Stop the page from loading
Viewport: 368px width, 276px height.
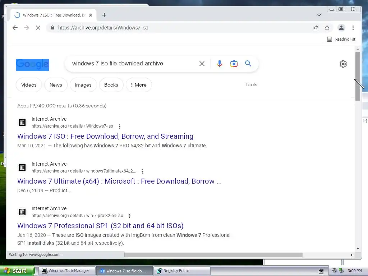(38, 28)
